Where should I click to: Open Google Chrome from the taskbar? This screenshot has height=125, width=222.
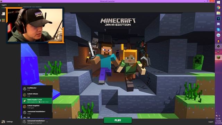(x=218, y=8)
